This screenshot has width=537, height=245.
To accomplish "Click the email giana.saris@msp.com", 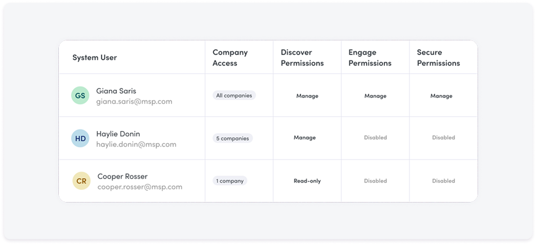I will tap(134, 102).
